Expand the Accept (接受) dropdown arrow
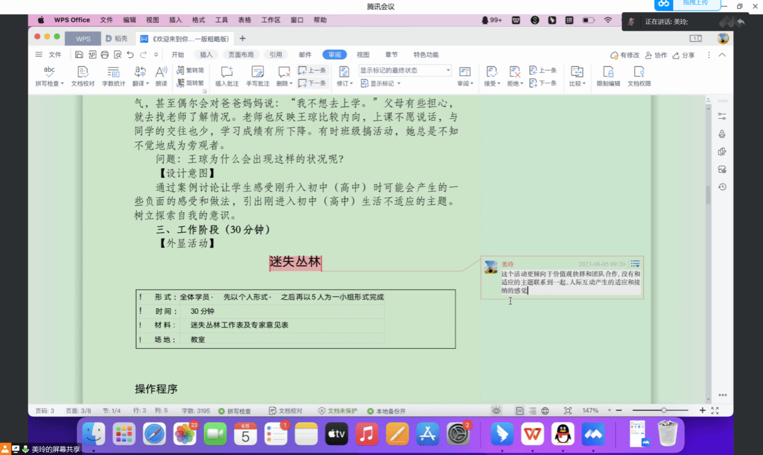The image size is (763, 455). click(499, 84)
